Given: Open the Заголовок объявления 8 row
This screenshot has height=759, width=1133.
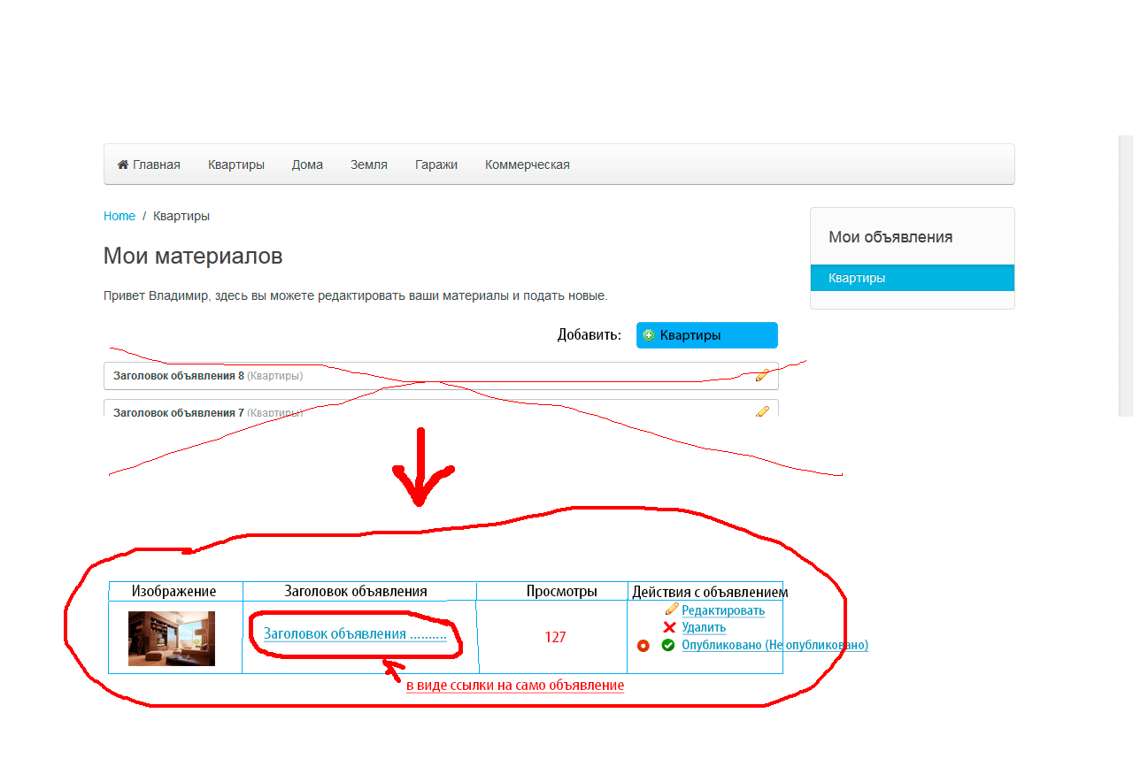Looking at the screenshot, I should tap(441, 376).
